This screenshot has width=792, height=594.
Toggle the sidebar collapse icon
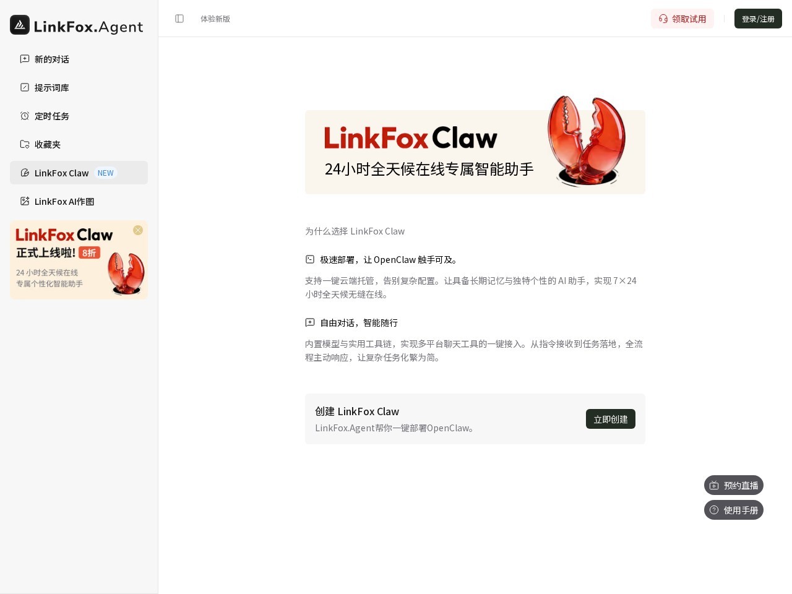click(x=179, y=19)
